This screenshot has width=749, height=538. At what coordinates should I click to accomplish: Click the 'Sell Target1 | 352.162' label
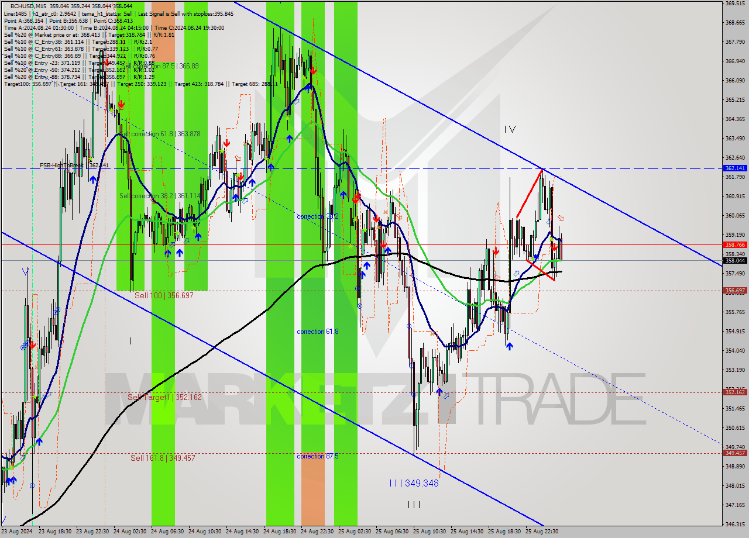click(164, 397)
